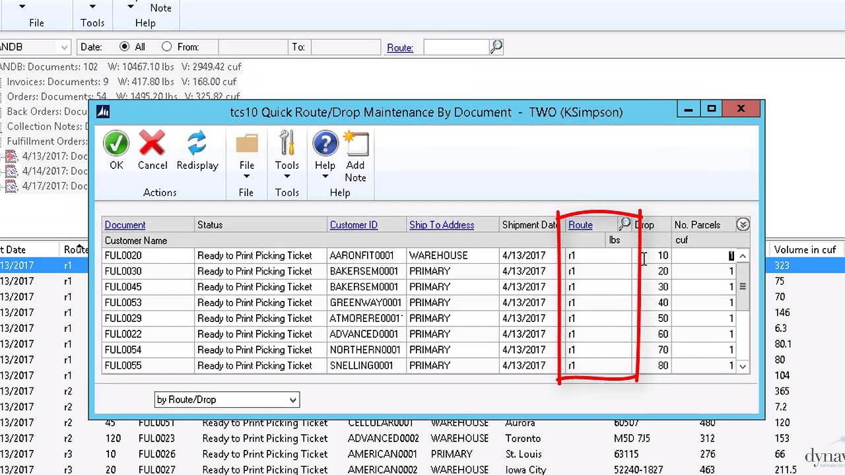Image resolution: width=845 pixels, height=475 pixels.
Task: Click the 4/14/2017 document icon in tree
Action: coord(11,171)
